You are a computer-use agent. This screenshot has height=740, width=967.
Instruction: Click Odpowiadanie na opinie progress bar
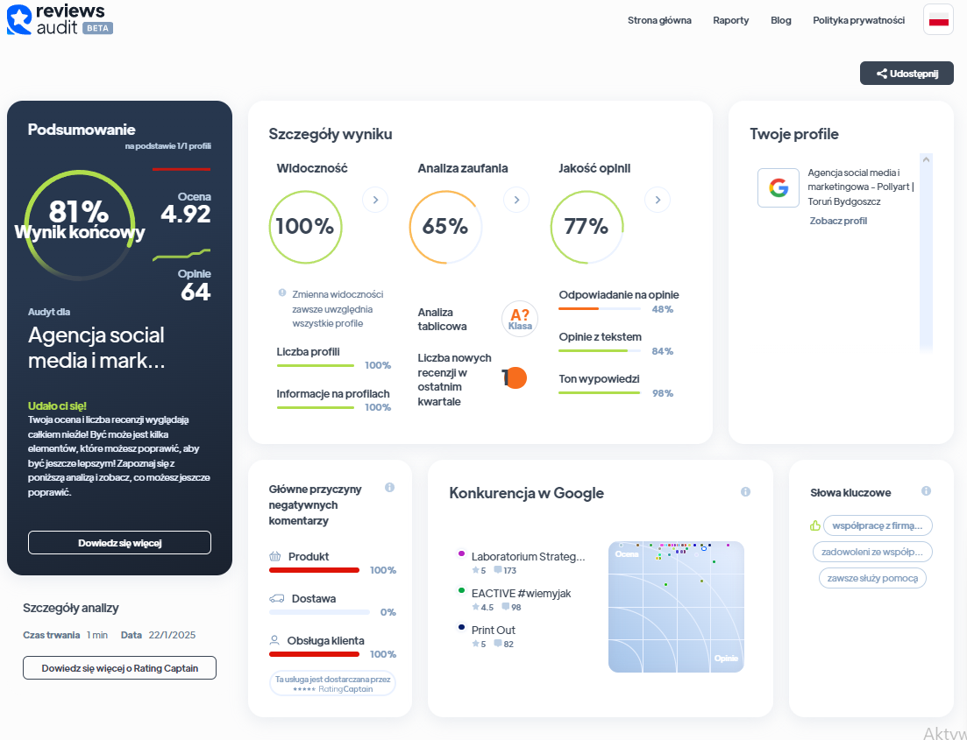coord(600,308)
